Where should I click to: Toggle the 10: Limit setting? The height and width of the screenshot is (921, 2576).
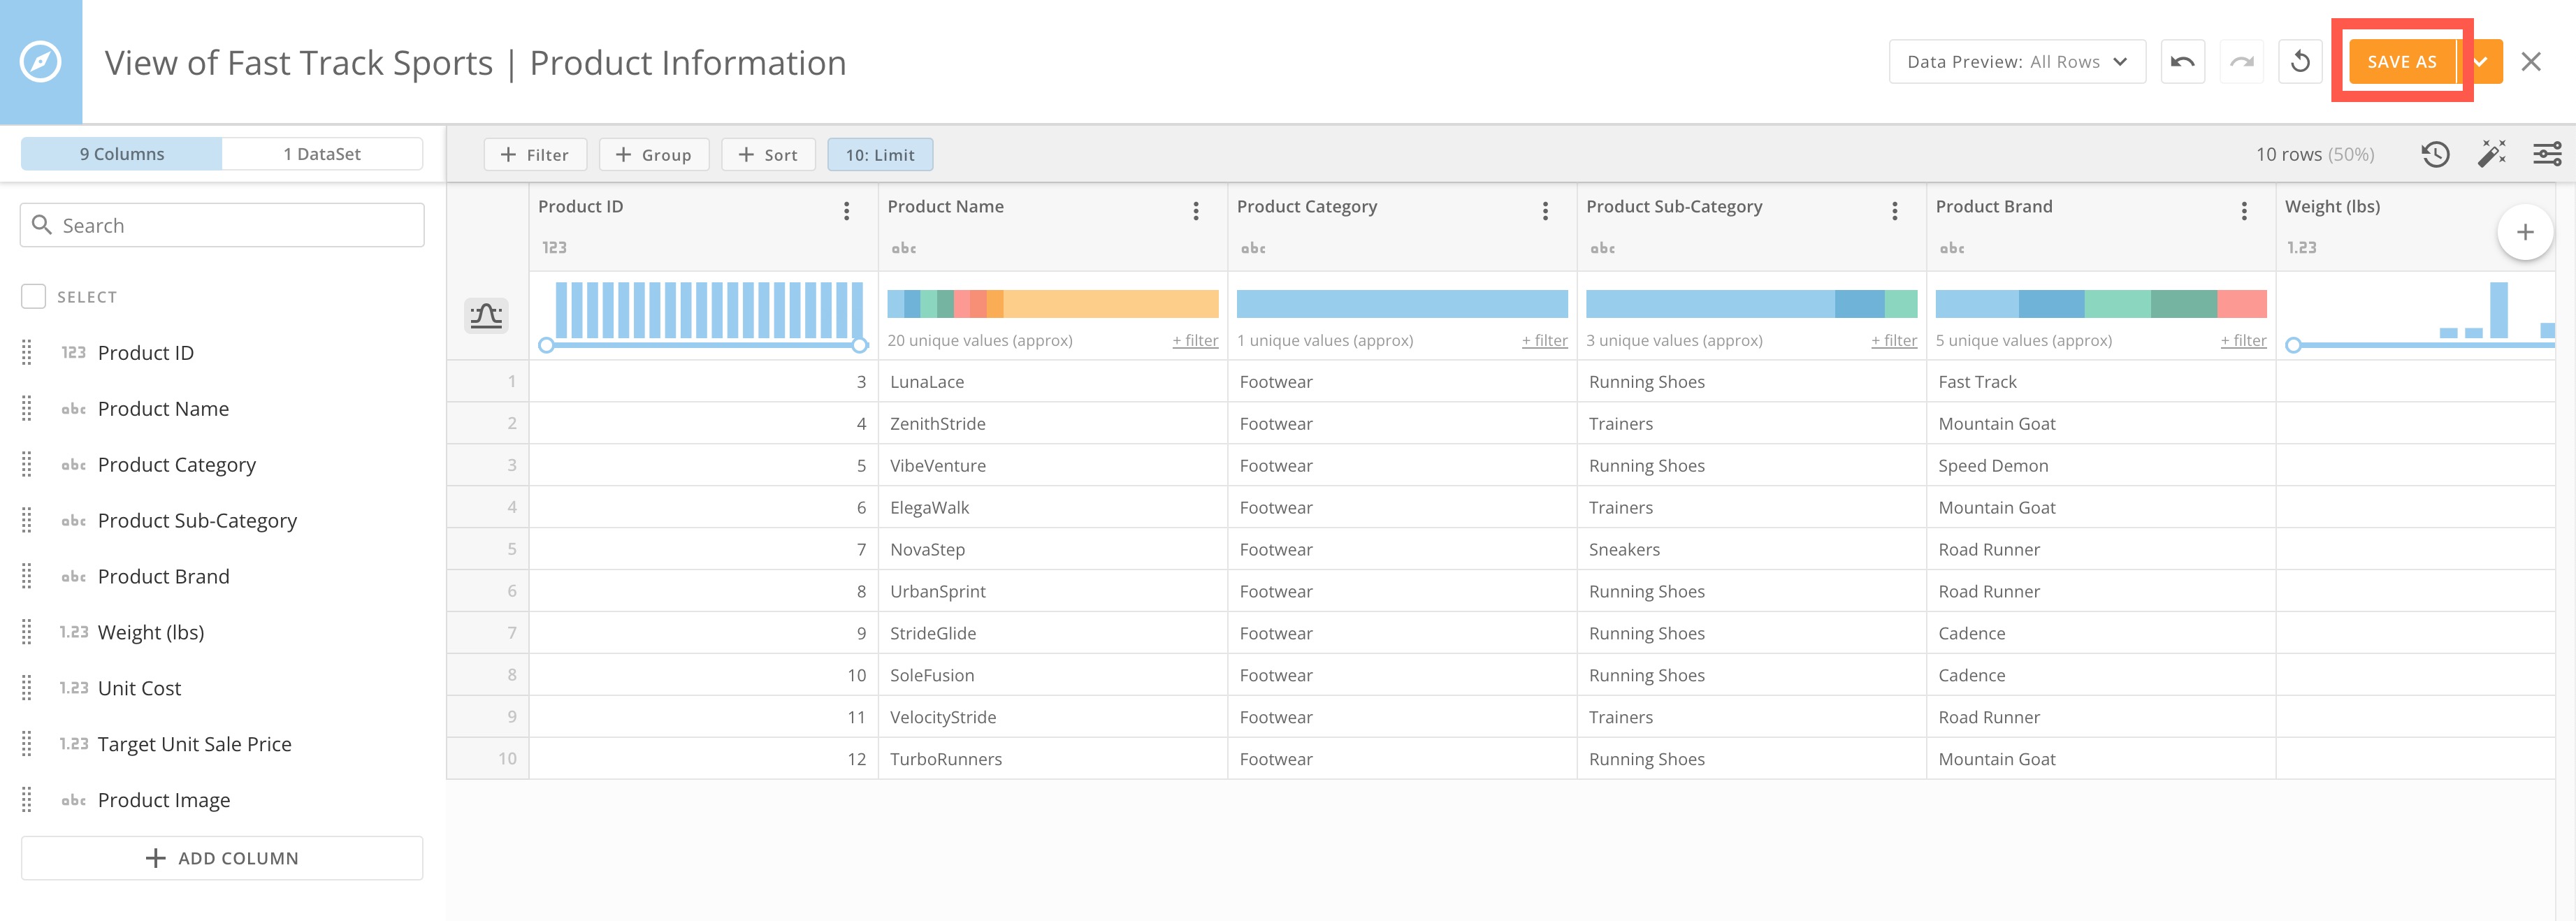[879, 154]
